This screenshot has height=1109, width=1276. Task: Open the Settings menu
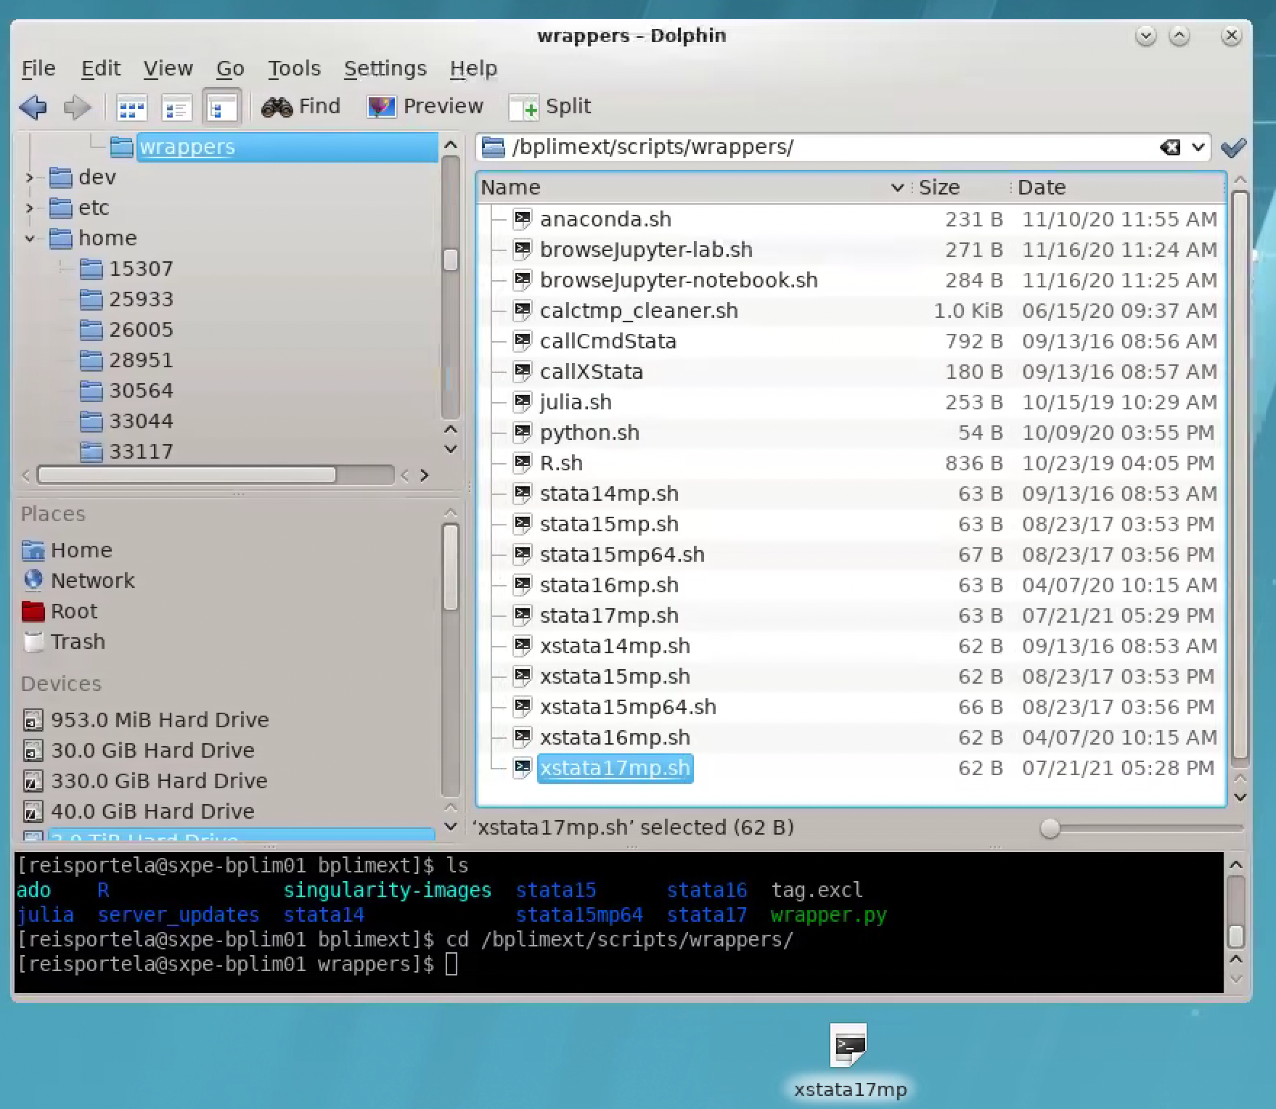point(385,68)
